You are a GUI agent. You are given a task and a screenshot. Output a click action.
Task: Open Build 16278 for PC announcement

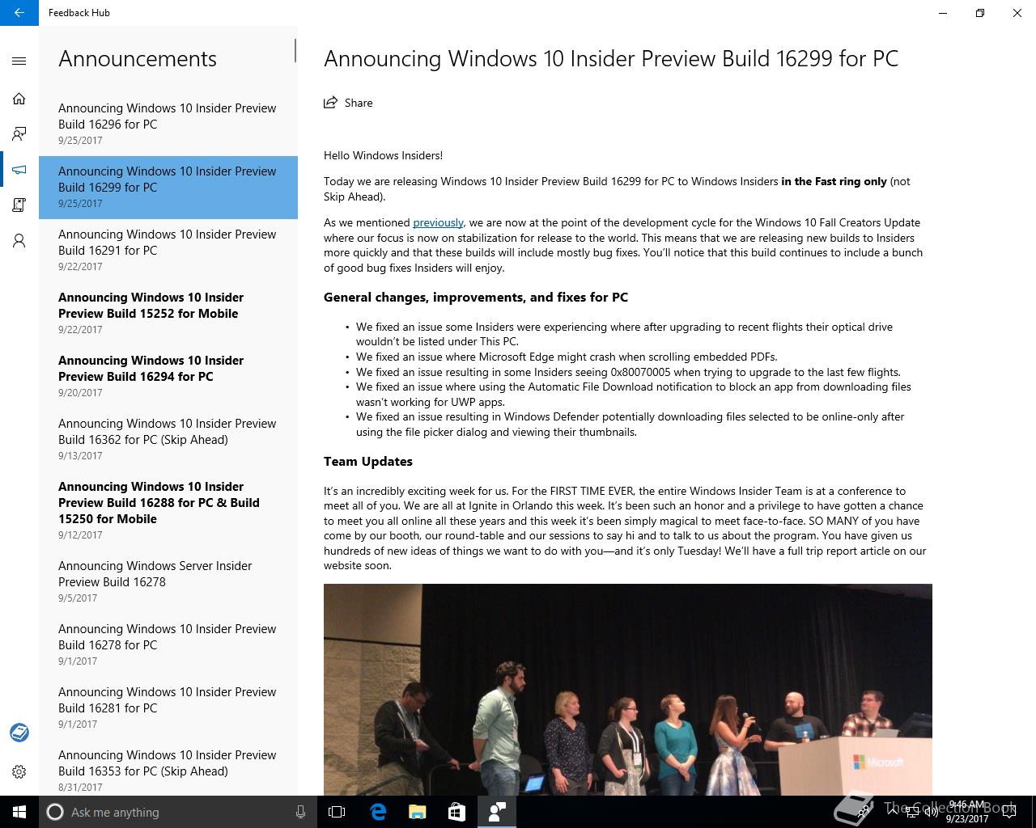click(x=168, y=645)
